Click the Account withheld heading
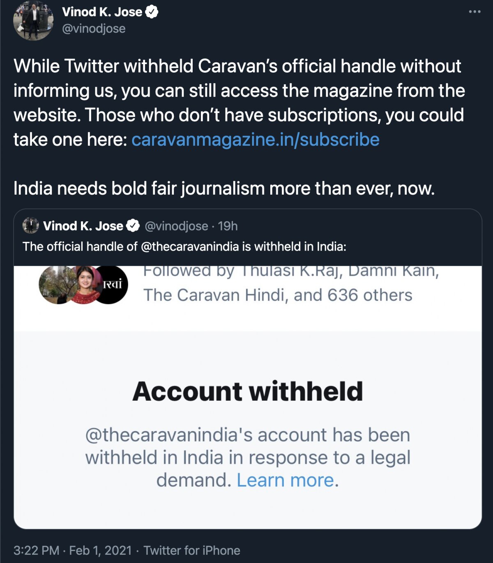Viewport: 493px width, 563px height. [248, 391]
